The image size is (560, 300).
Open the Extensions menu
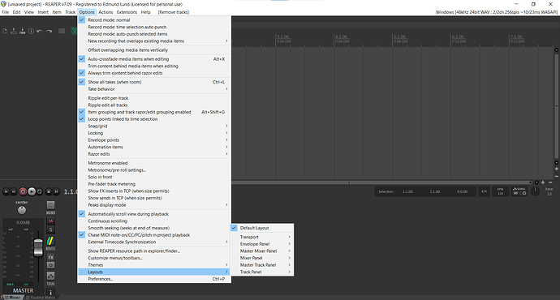pyautogui.click(x=127, y=12)
